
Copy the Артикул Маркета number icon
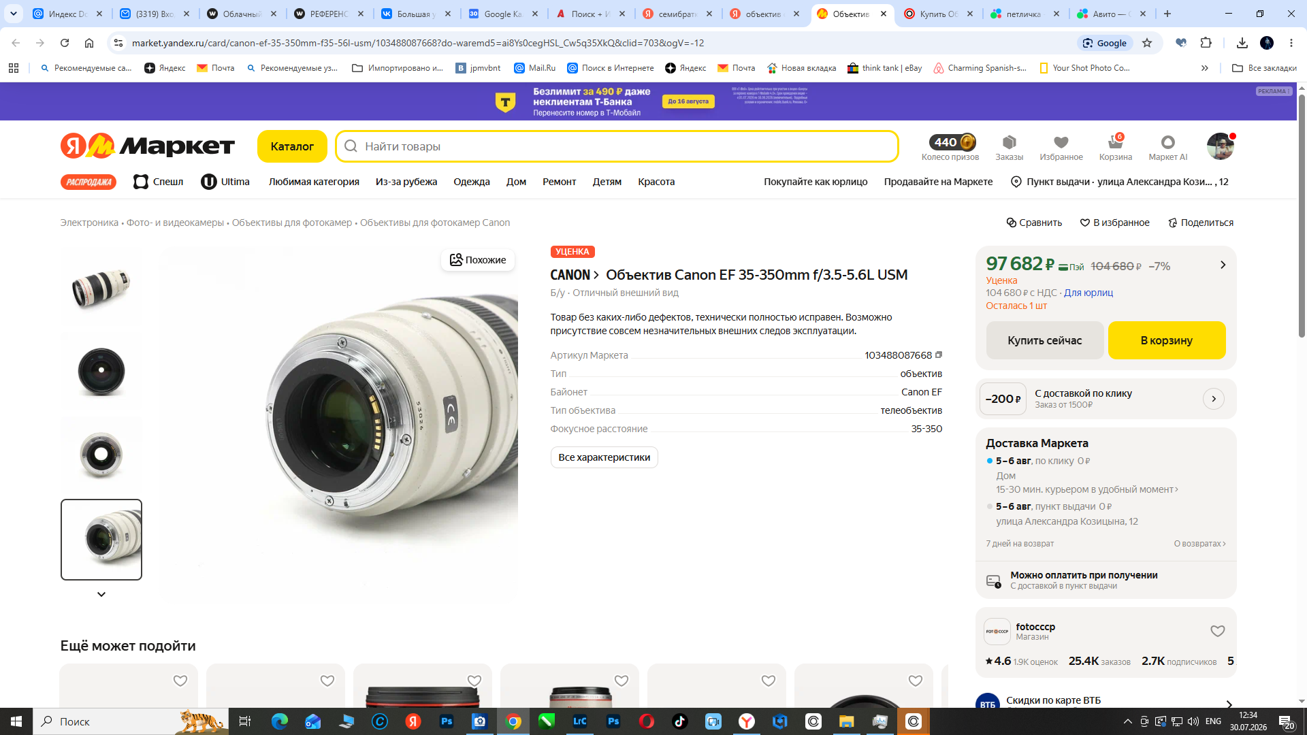click(x=939, y=355)
